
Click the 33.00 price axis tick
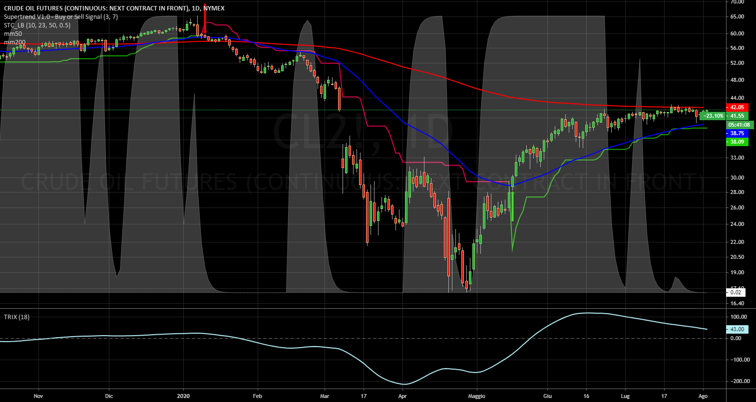point(737,158)
